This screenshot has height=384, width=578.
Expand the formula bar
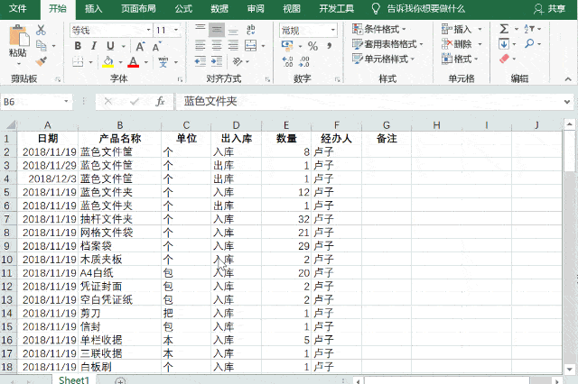tap(567, 102)
